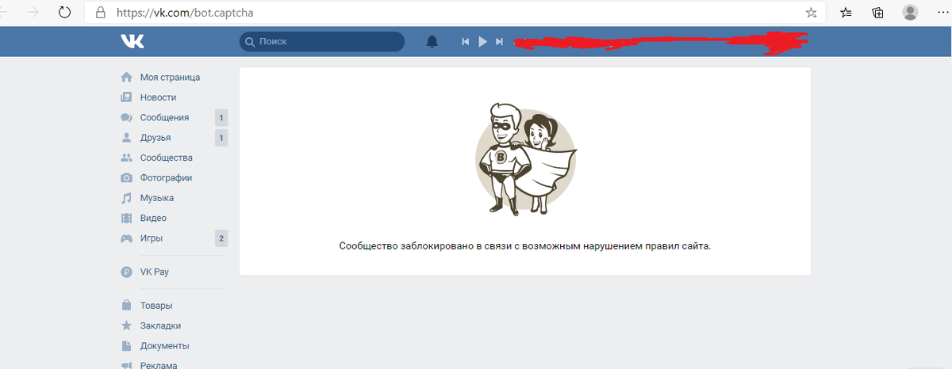View site lock security info
The height and width of the screenshot is (369, 952).
tap(100, 13)
